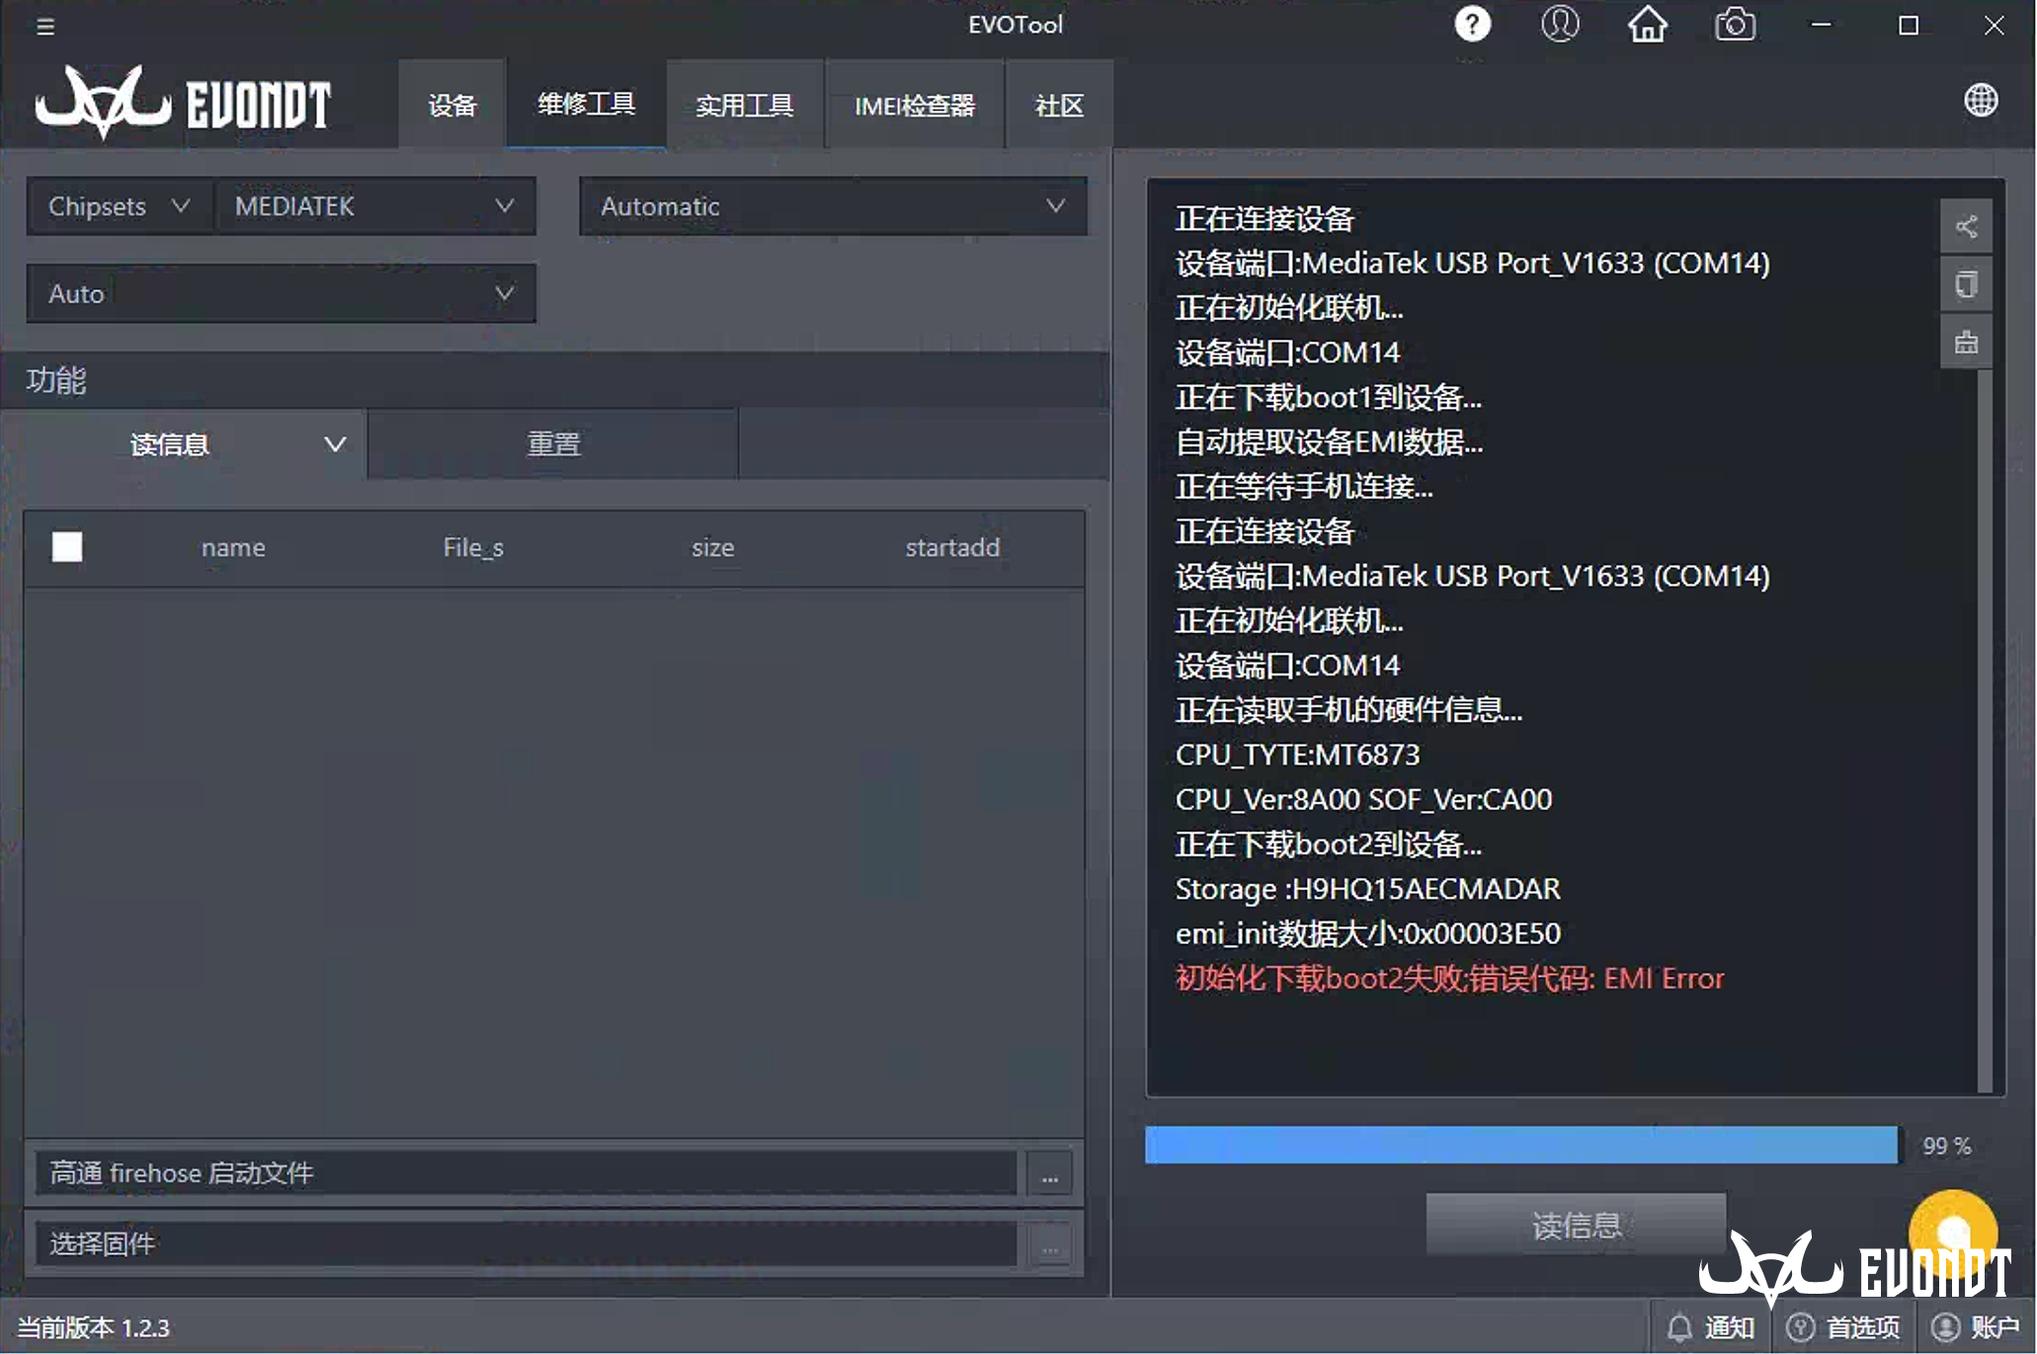Expand the Auto dropdown
The image size is (2037, 1354).
282,293
